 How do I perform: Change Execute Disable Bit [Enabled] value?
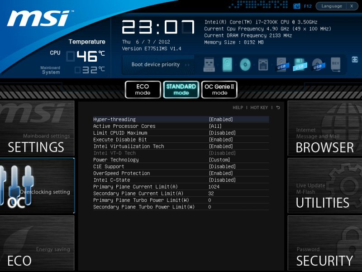221,140
